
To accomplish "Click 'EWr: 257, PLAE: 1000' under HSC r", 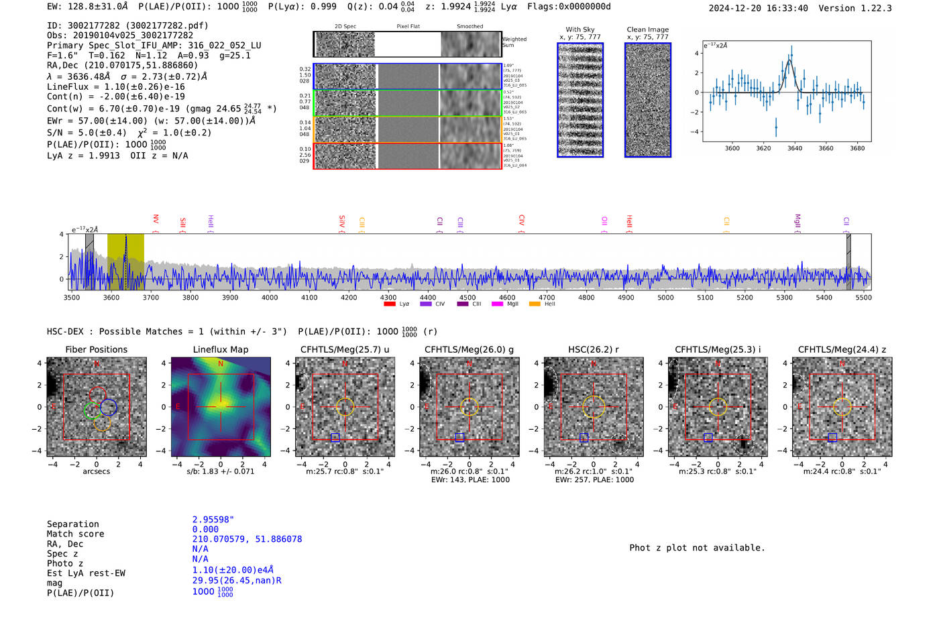I will (x=594, y=480).
